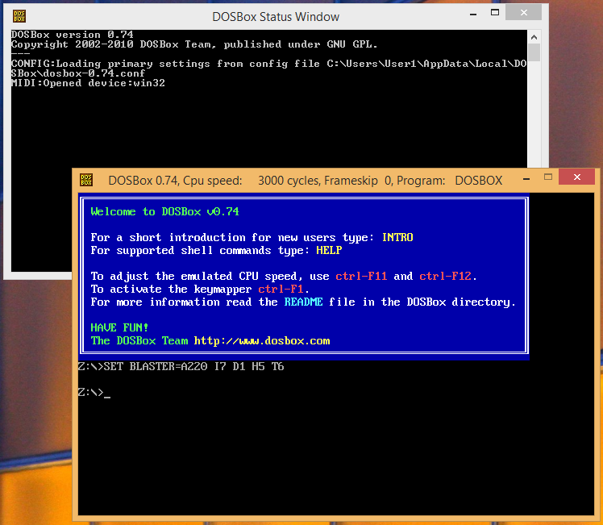
Task: Click 'DOSBox version 0.74' line in Status Window
Action: (x=73, y=35)
